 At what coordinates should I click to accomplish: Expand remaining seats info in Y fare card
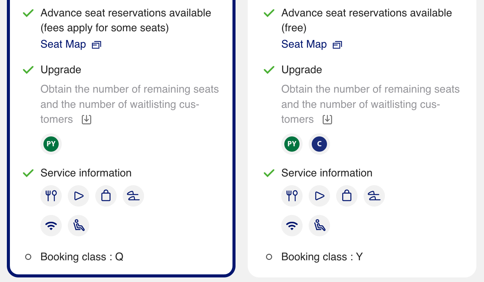pyautogui.click(x=327, y=119)
